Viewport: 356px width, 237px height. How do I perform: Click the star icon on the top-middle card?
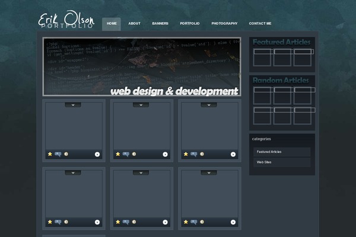[118, 154]
